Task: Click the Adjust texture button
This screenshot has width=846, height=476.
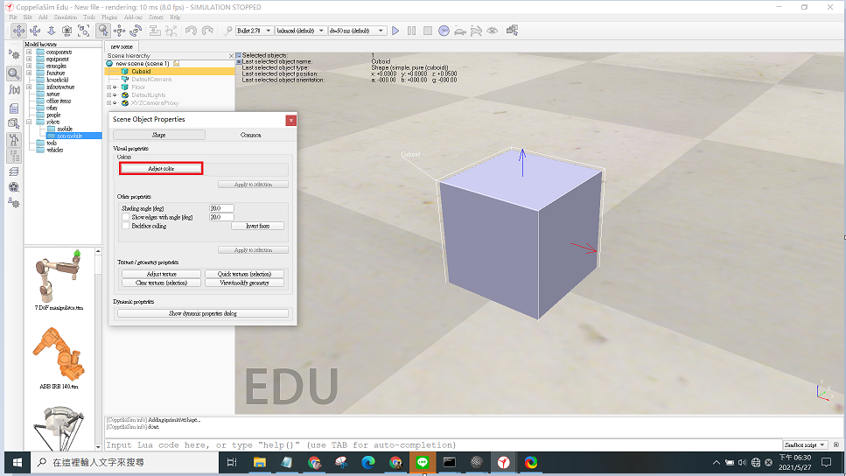Action: (x=161, y=274)
